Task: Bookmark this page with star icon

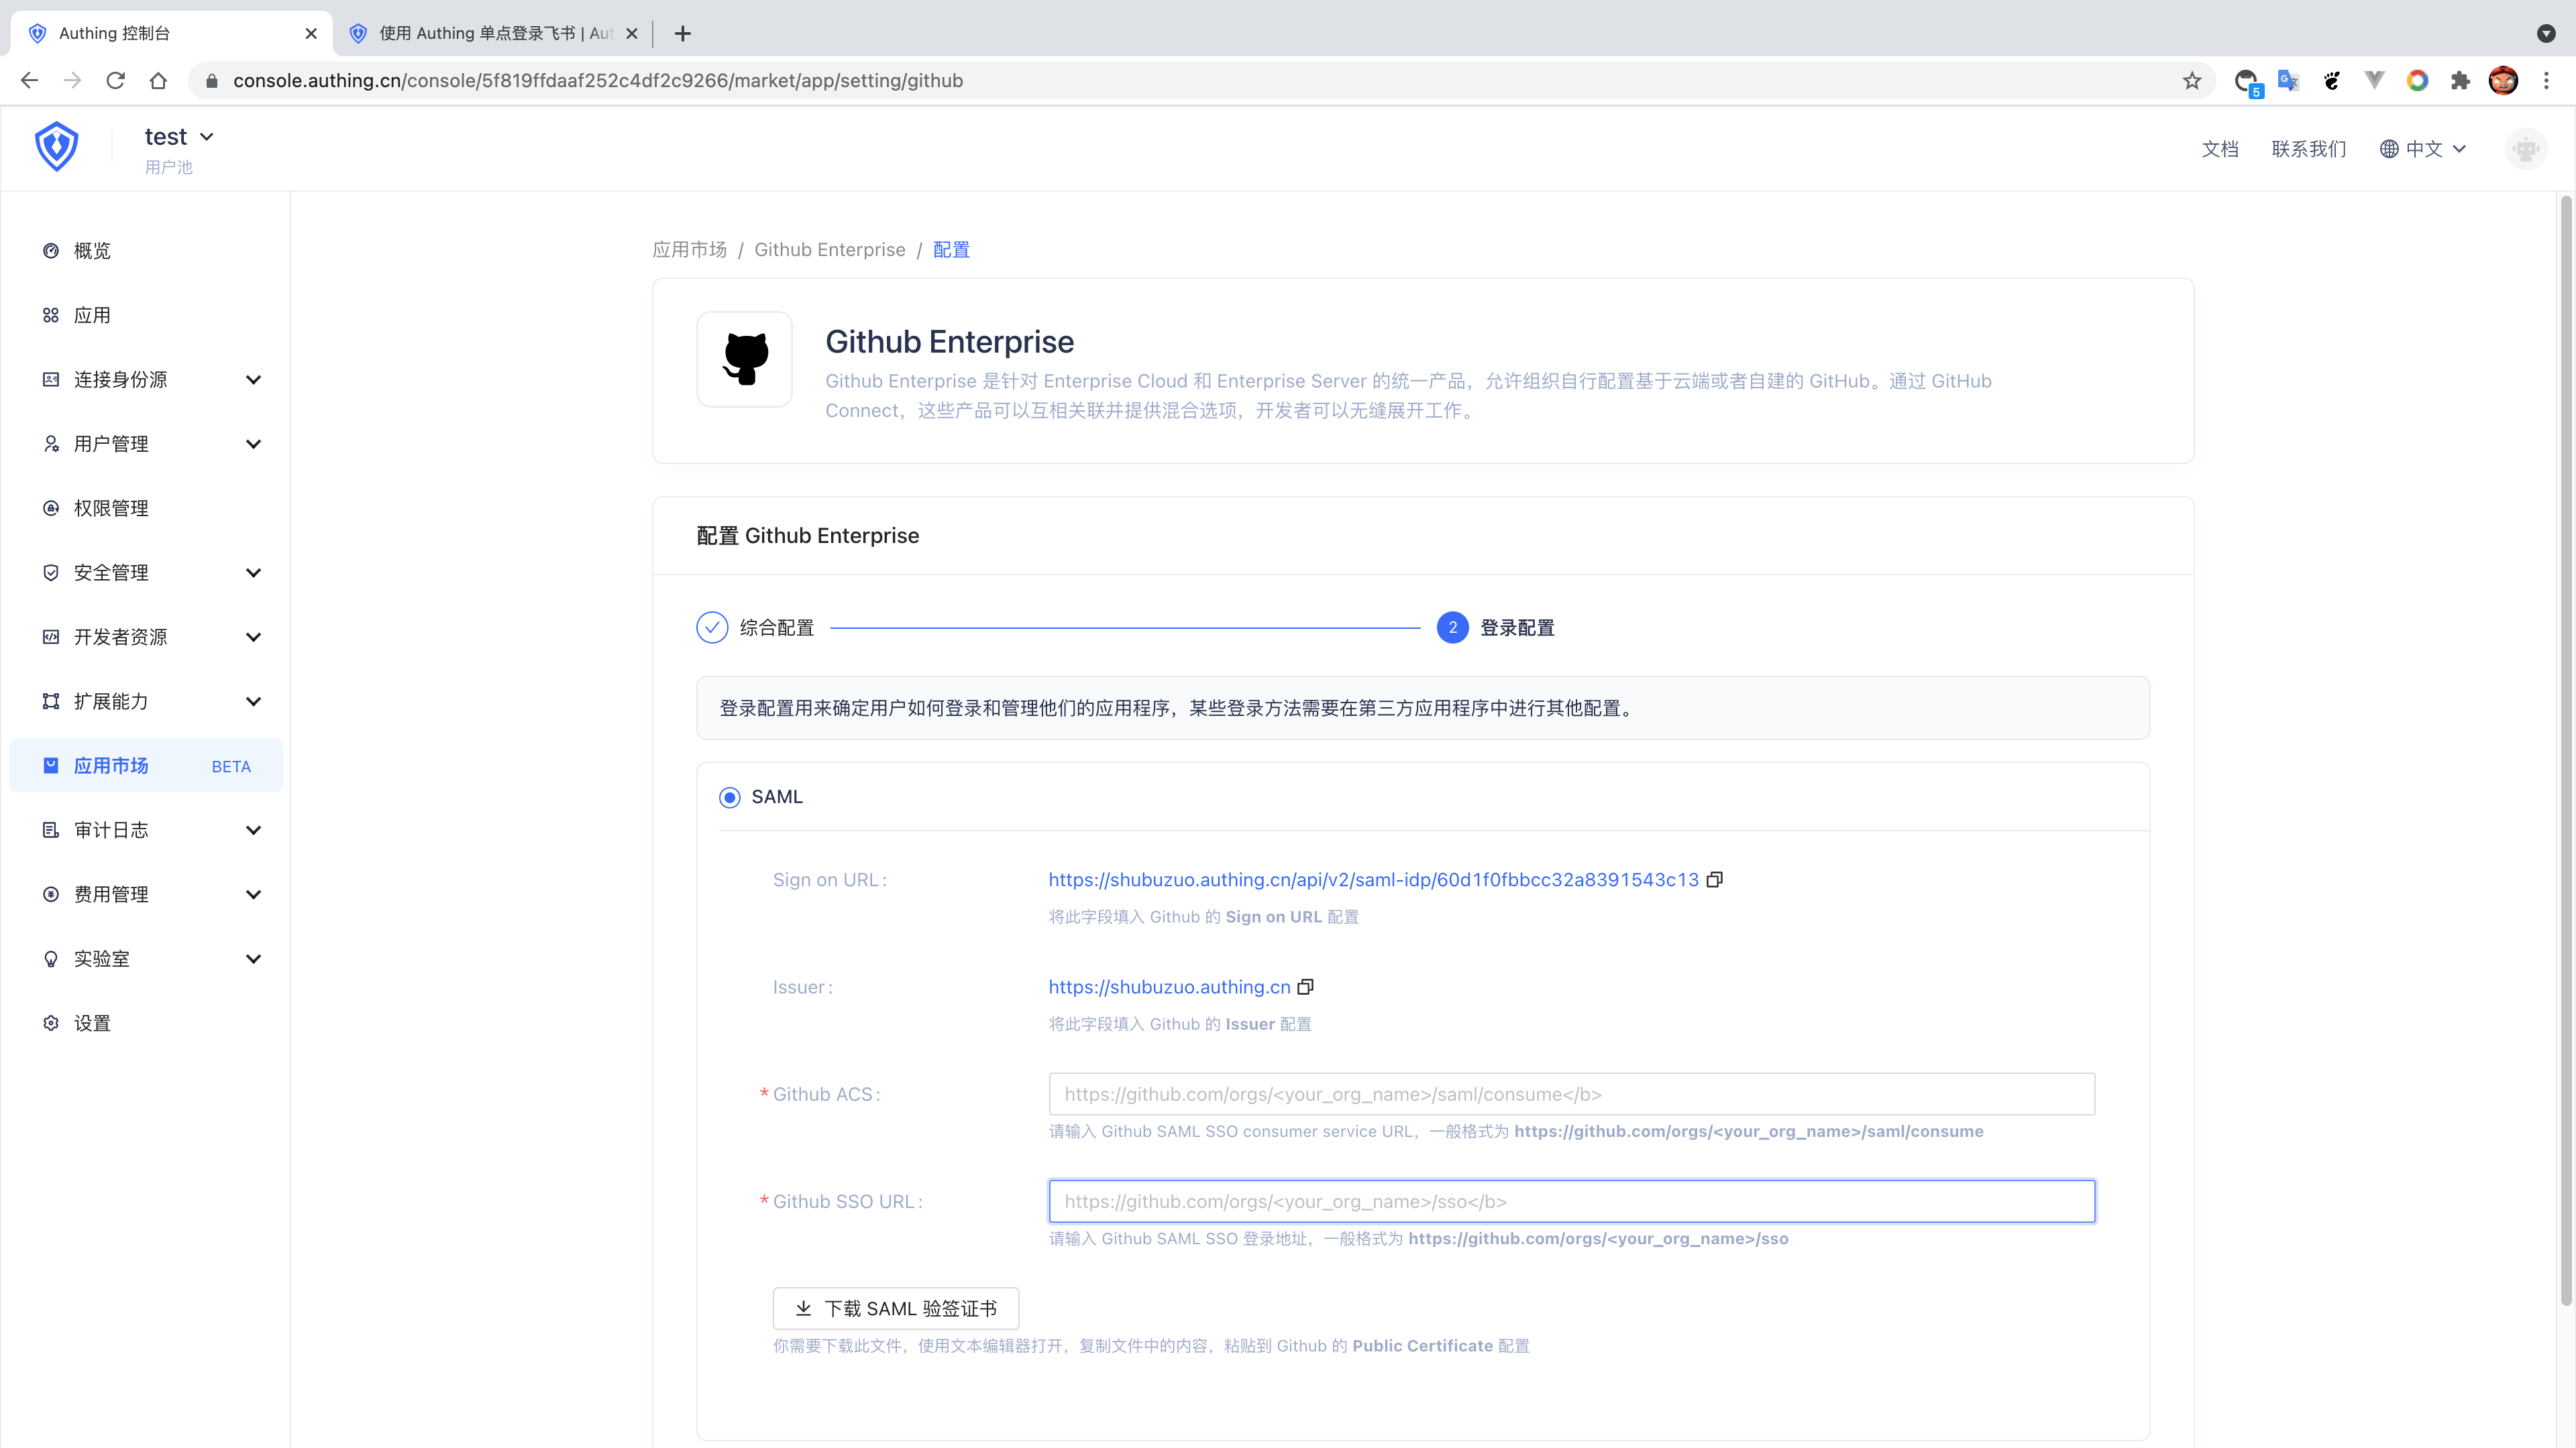Action: (2192, 81)
